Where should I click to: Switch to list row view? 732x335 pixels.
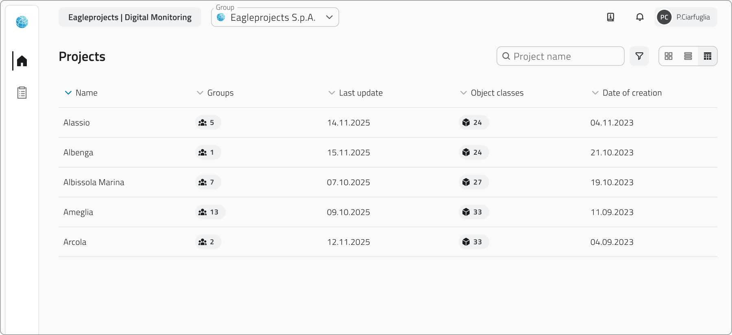(x=688, y=56)
